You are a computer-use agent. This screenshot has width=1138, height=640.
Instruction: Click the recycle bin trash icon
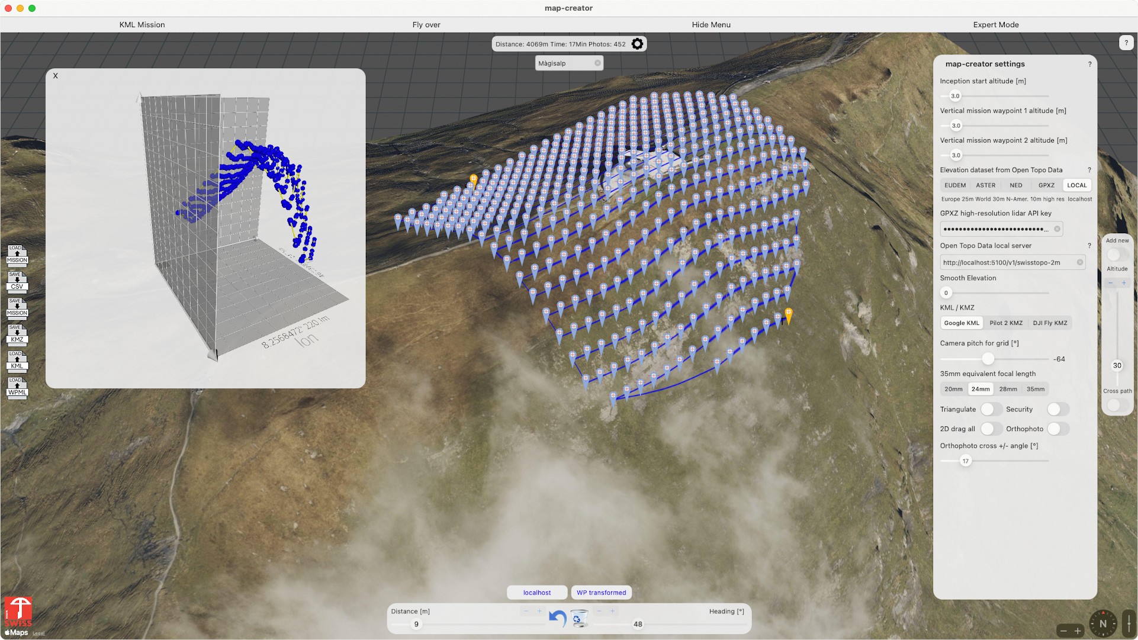(580, 619)
